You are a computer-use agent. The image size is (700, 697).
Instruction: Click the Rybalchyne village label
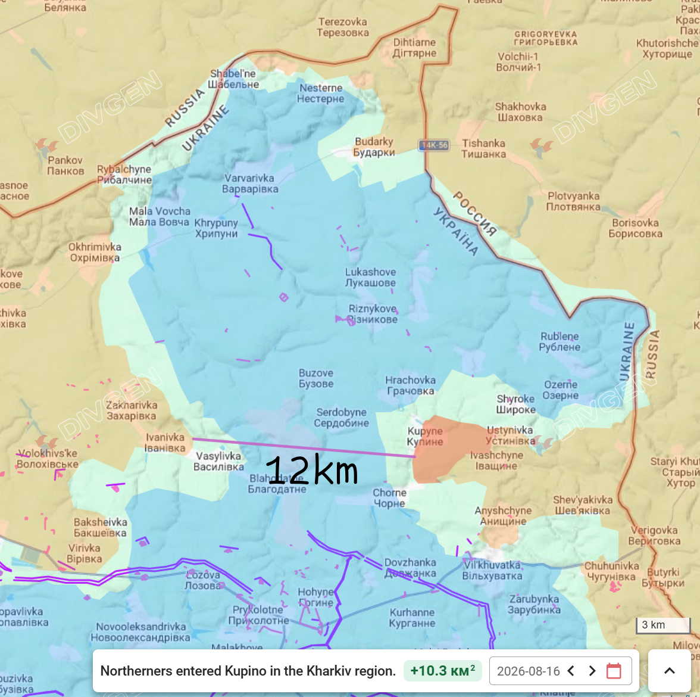pos(124,175)
